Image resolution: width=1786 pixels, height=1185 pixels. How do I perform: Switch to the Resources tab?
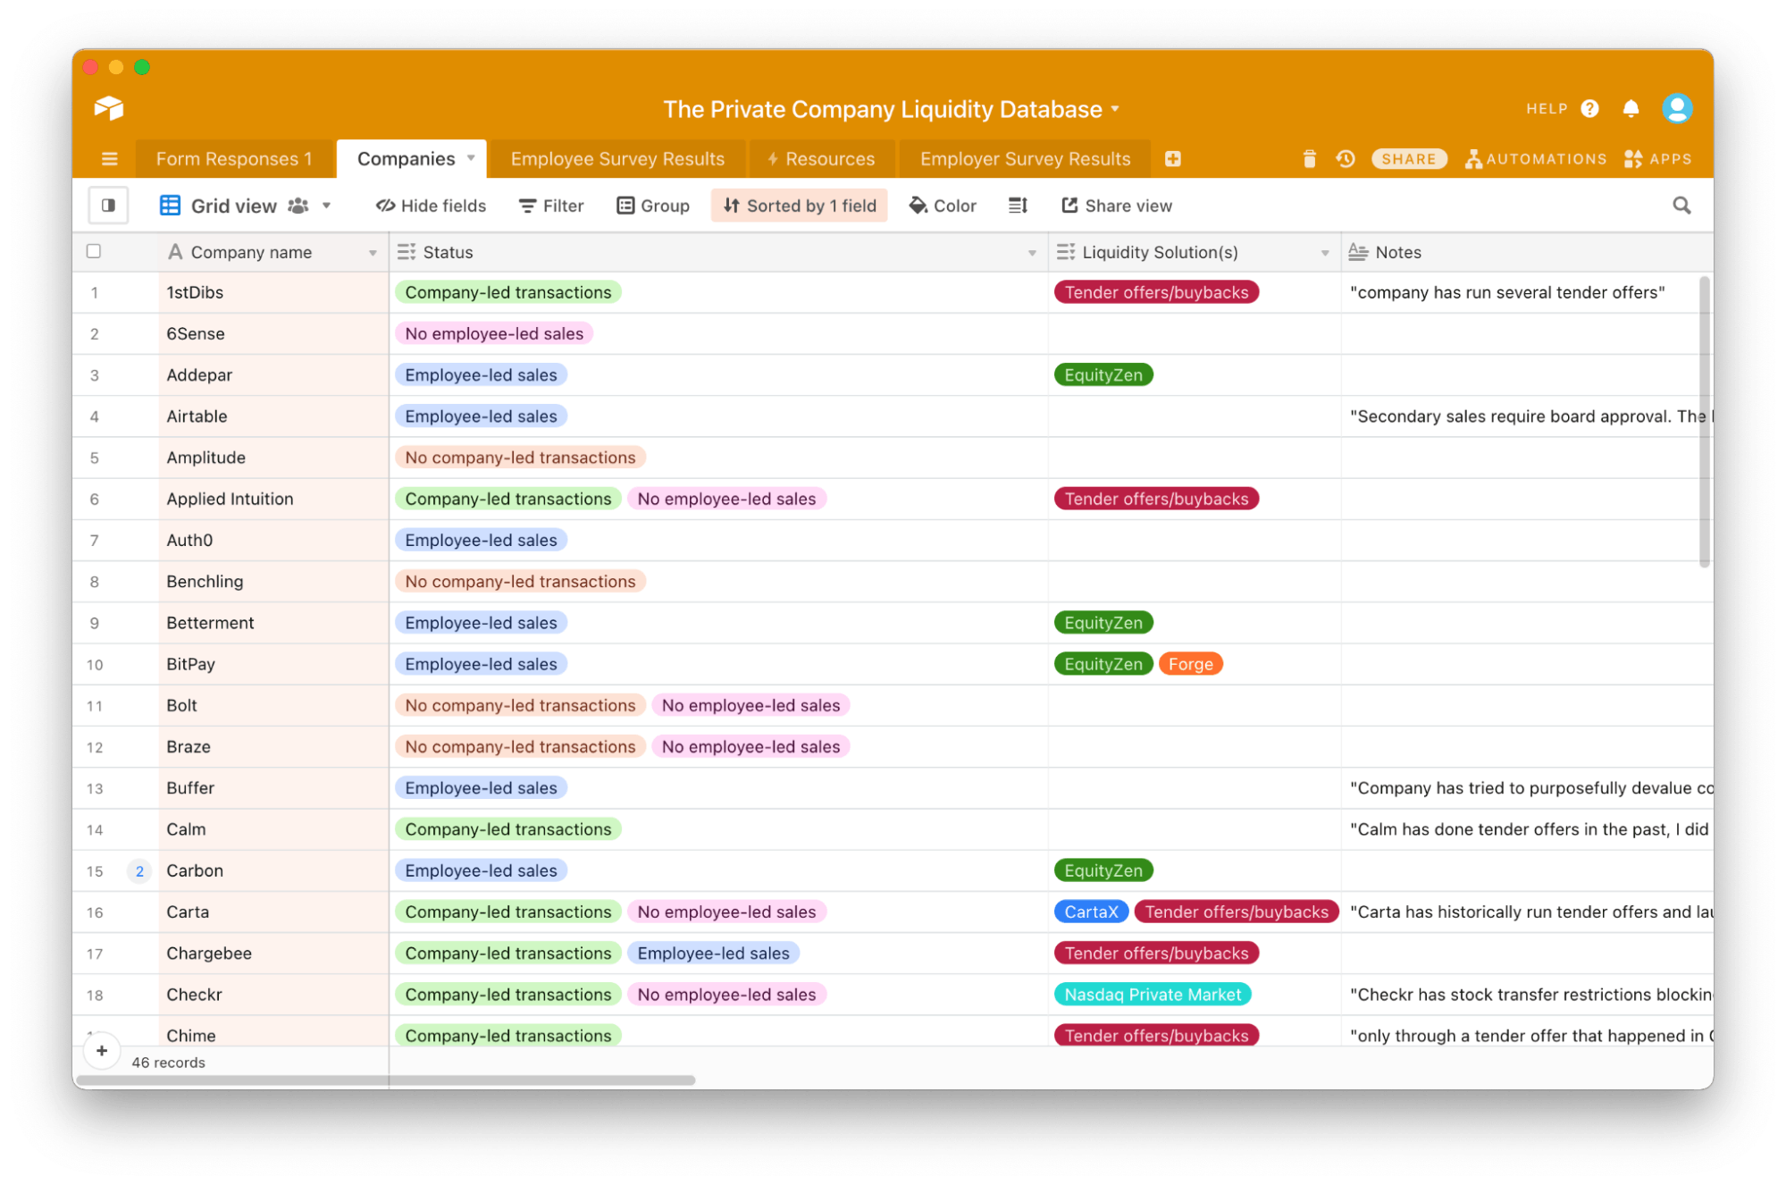pos(820,159)
